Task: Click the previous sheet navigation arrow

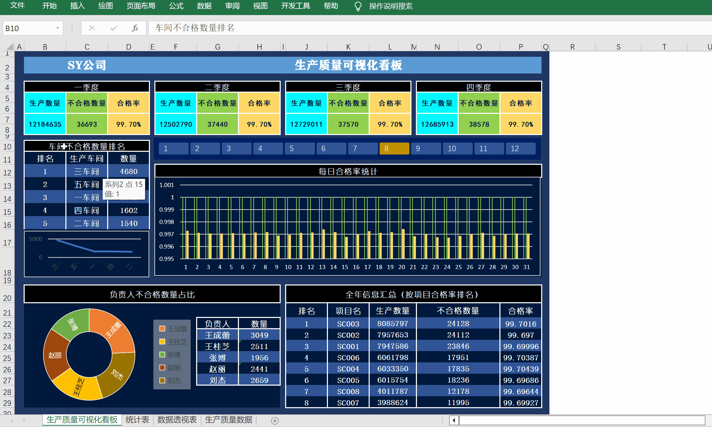Action: tap(12, 421)
